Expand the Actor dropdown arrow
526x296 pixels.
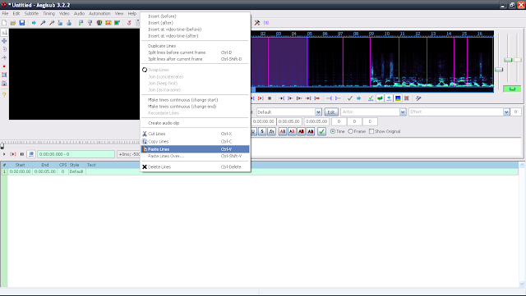403,112
